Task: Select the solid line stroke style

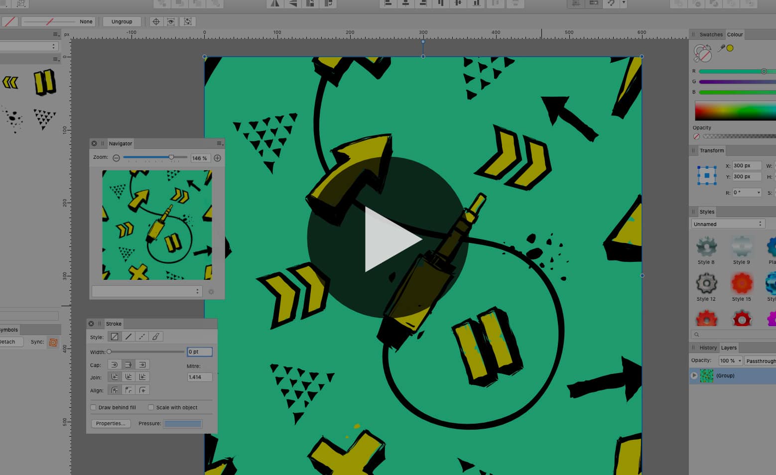Action: 128,336
